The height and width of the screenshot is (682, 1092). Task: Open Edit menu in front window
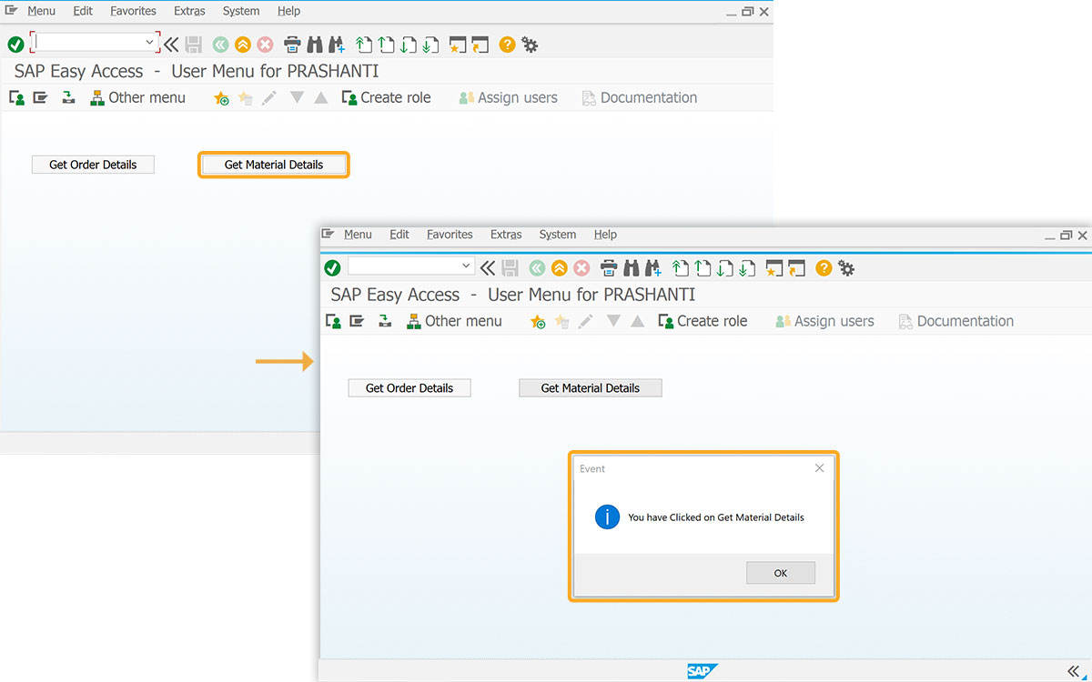coord(399,235)
